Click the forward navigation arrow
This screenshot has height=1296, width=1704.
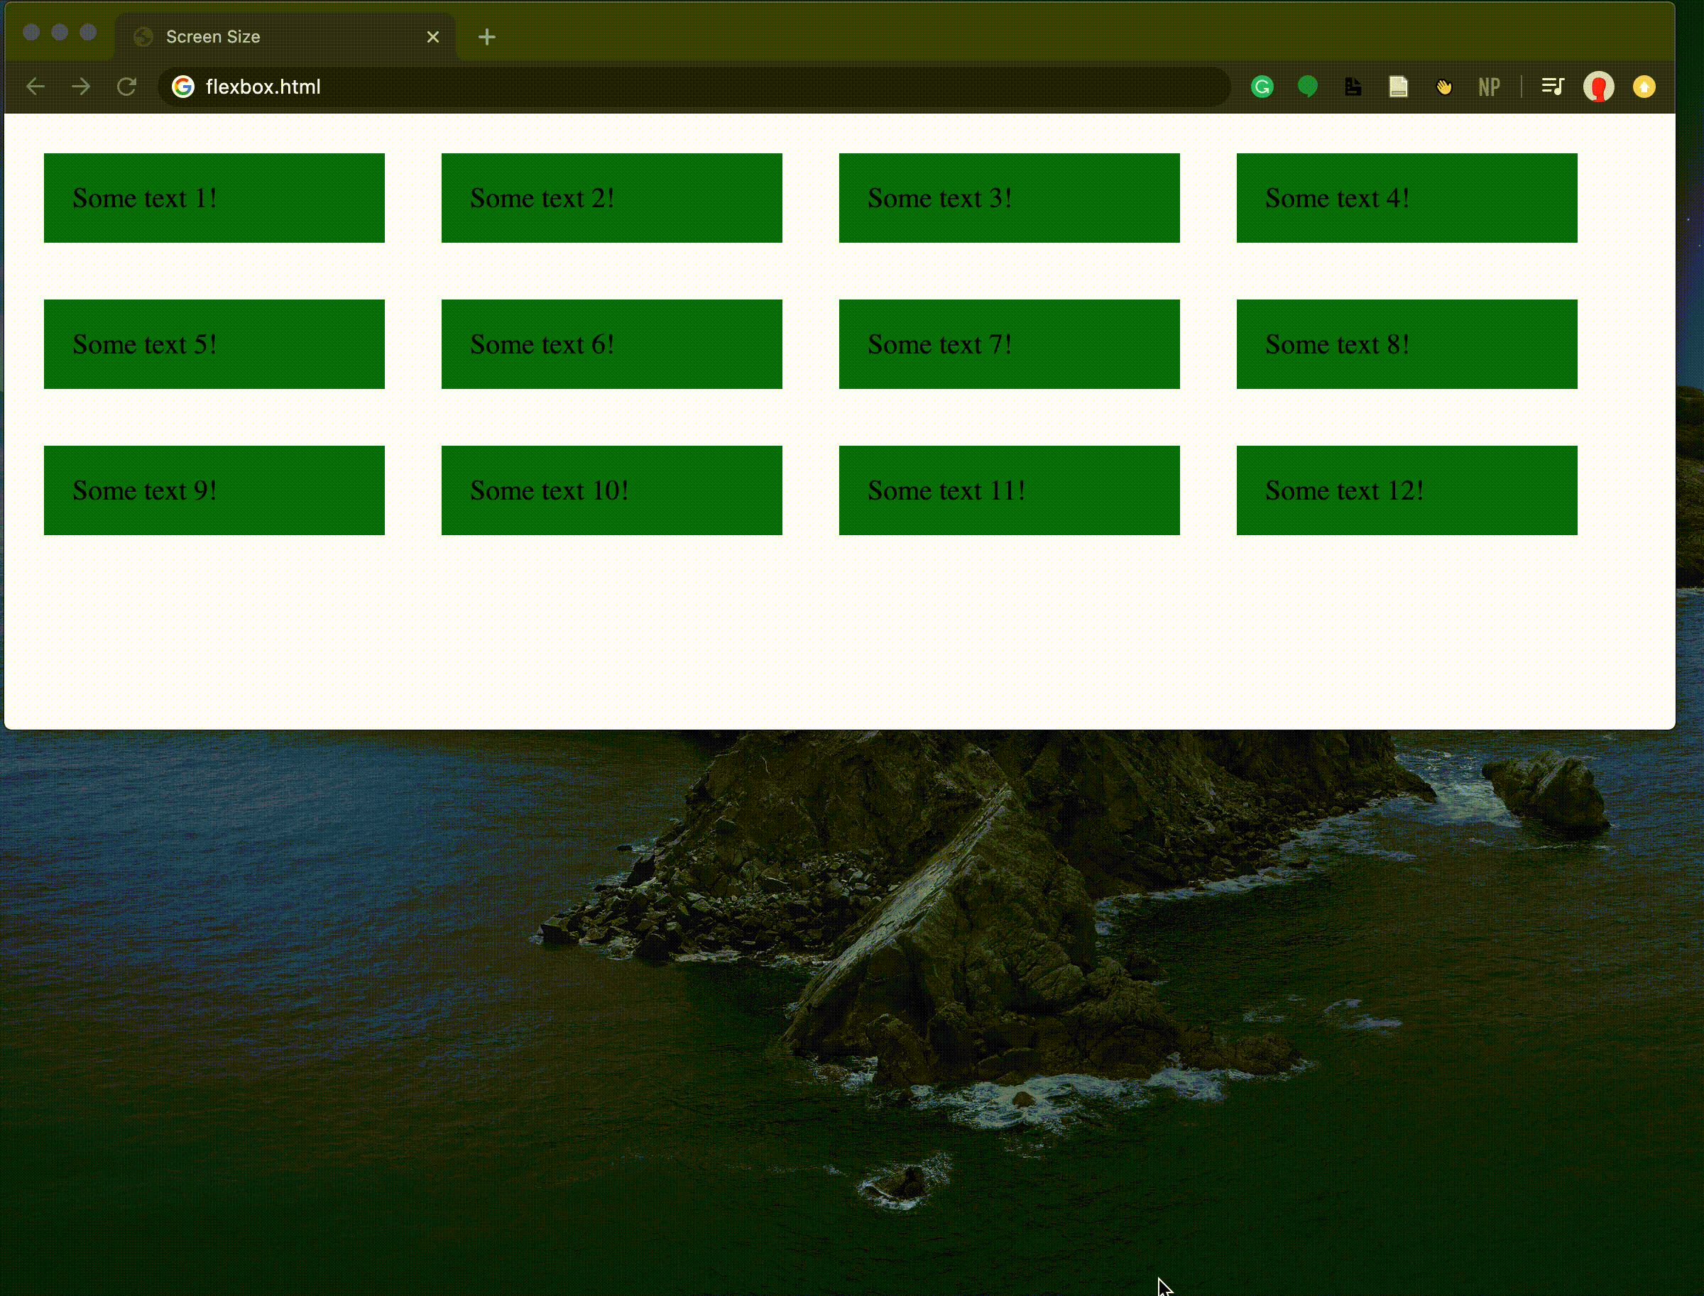coord(80,87)
